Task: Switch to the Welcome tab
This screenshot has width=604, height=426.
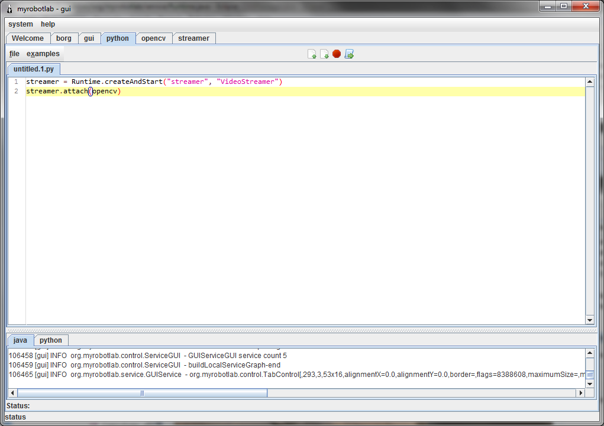Action: 28,38
